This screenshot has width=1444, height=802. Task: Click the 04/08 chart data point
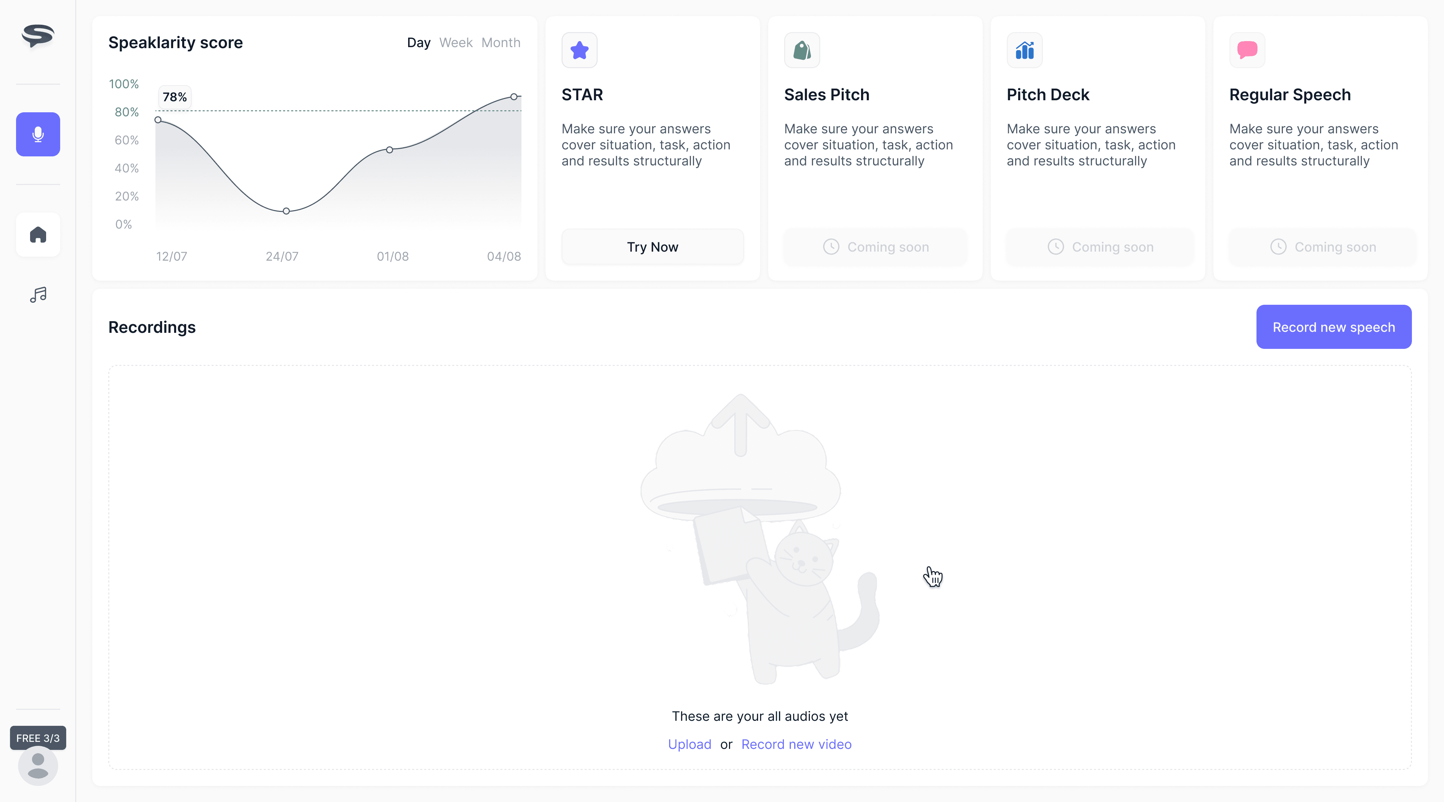(x=513, y=97)
